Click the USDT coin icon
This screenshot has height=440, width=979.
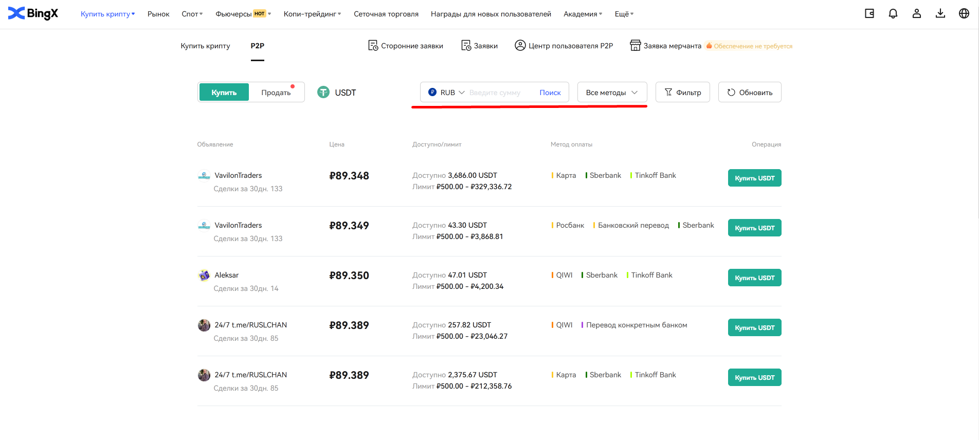click(x=323, y=93)
